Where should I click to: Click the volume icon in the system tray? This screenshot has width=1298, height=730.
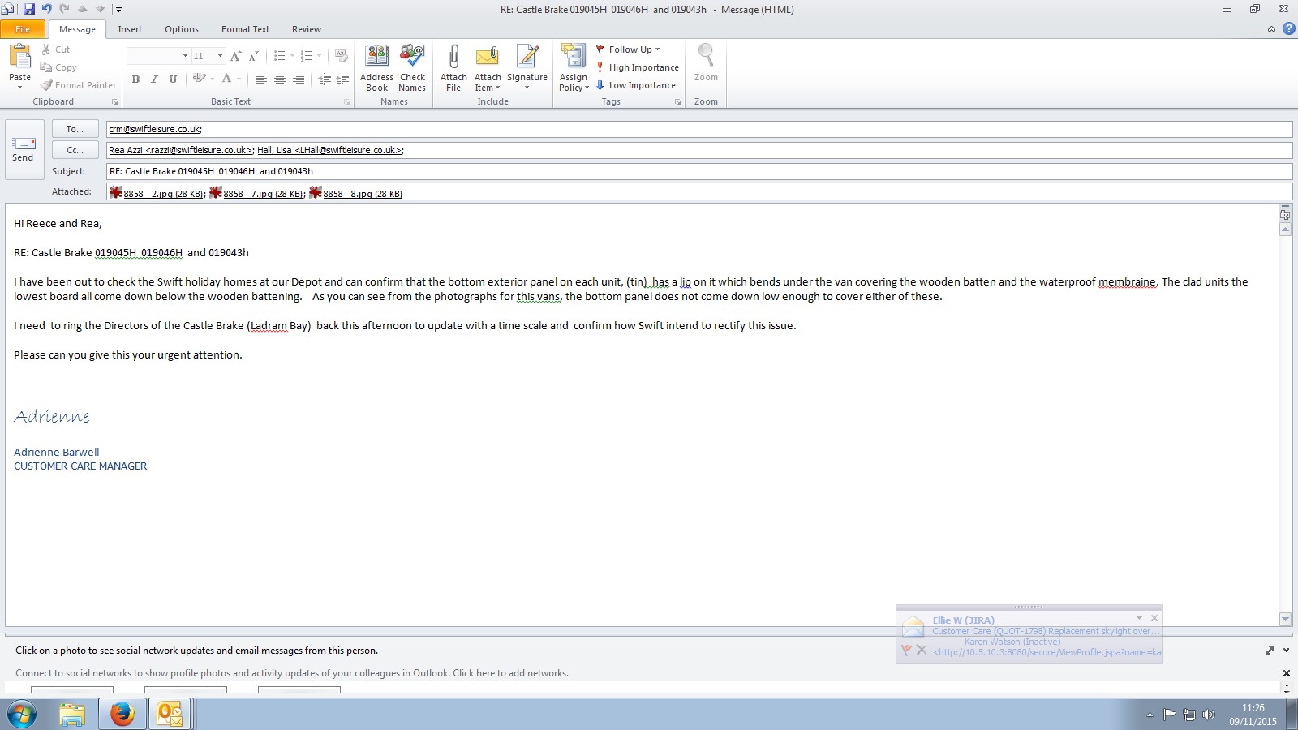[x=1209, y=715]
